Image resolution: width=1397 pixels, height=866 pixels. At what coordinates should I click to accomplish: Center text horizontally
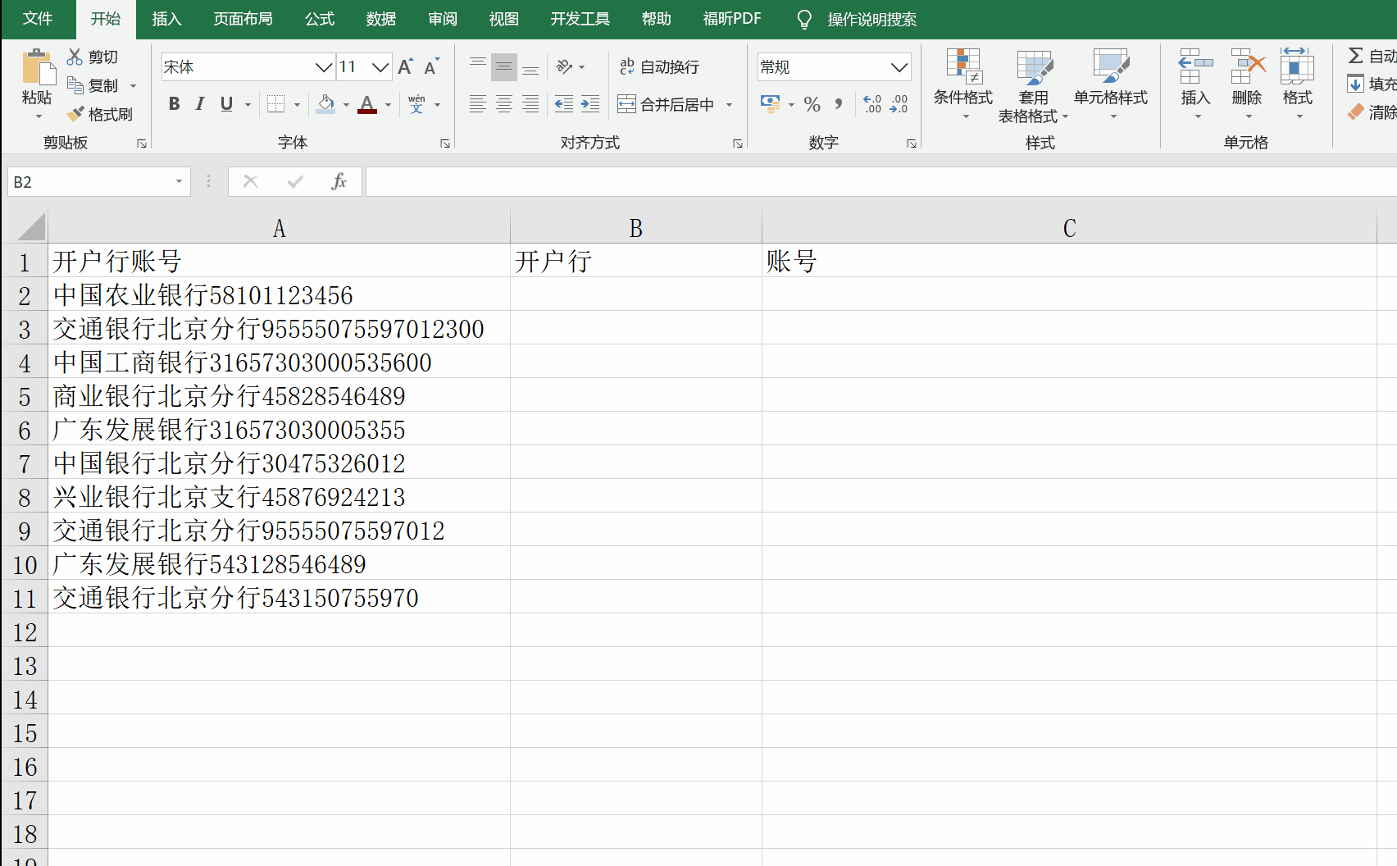pos(504,104)
